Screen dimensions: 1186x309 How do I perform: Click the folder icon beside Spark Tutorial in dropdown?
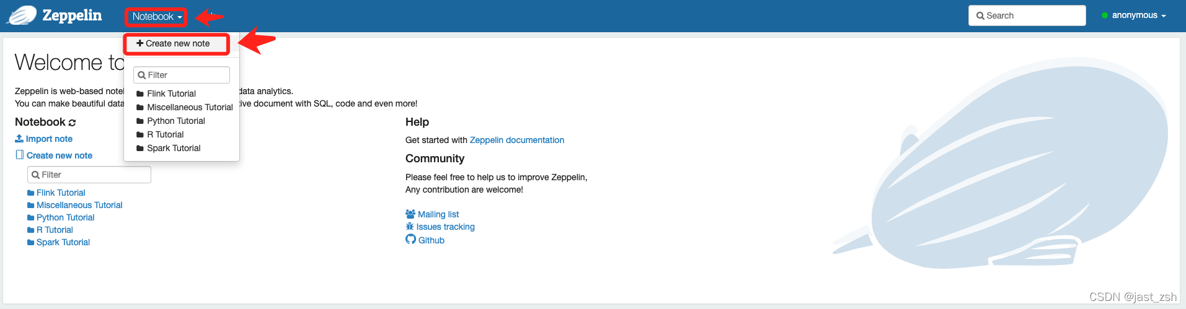tap(140, 149)
